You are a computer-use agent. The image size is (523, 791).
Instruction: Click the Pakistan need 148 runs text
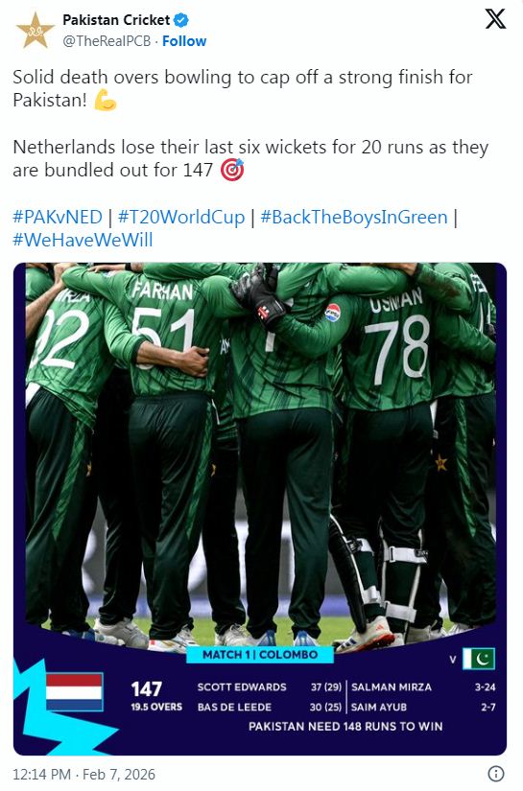point(345,726)
